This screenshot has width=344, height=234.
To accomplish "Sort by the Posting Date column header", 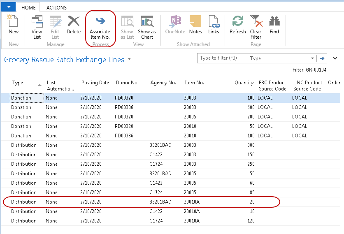I will click(95, 83).
